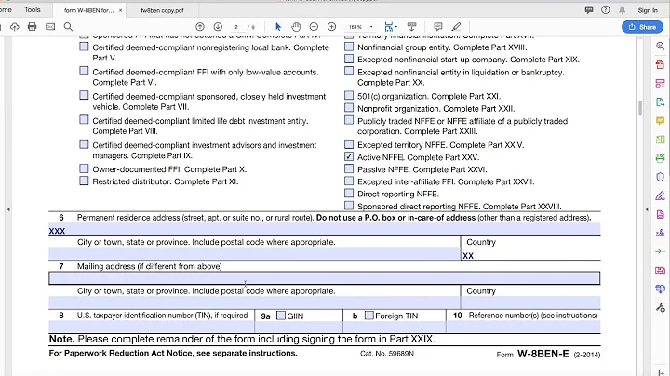Open the notifications bell
Image resolution: width=670 pixels, height=376 pixels.
623,10
